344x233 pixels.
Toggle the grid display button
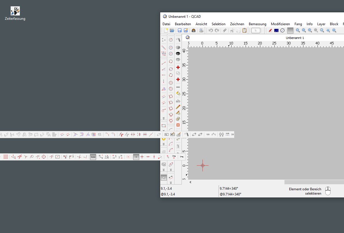(290, 30)
